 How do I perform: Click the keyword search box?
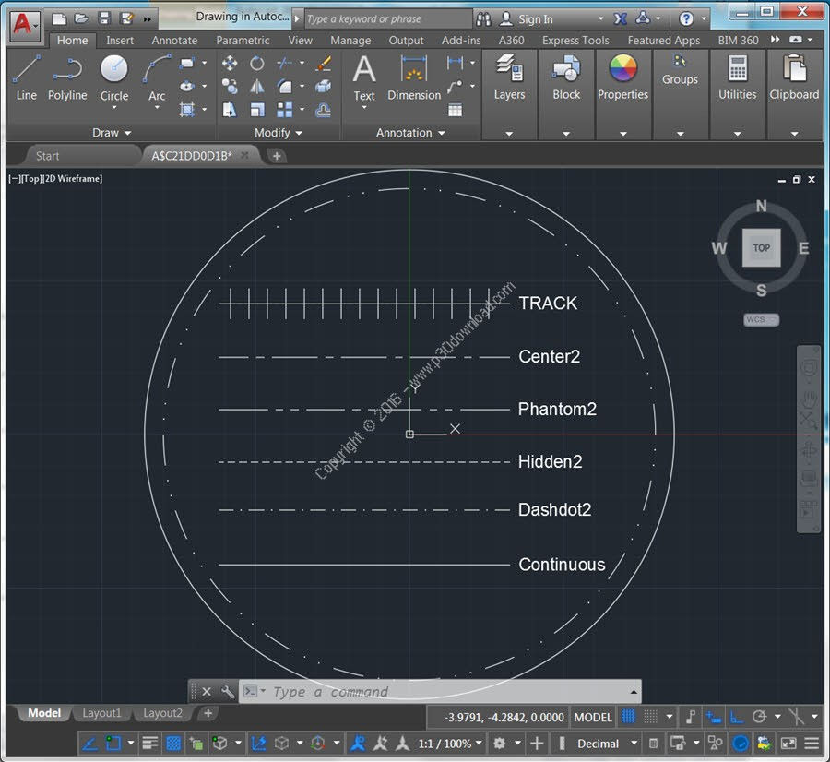point(388,19)
